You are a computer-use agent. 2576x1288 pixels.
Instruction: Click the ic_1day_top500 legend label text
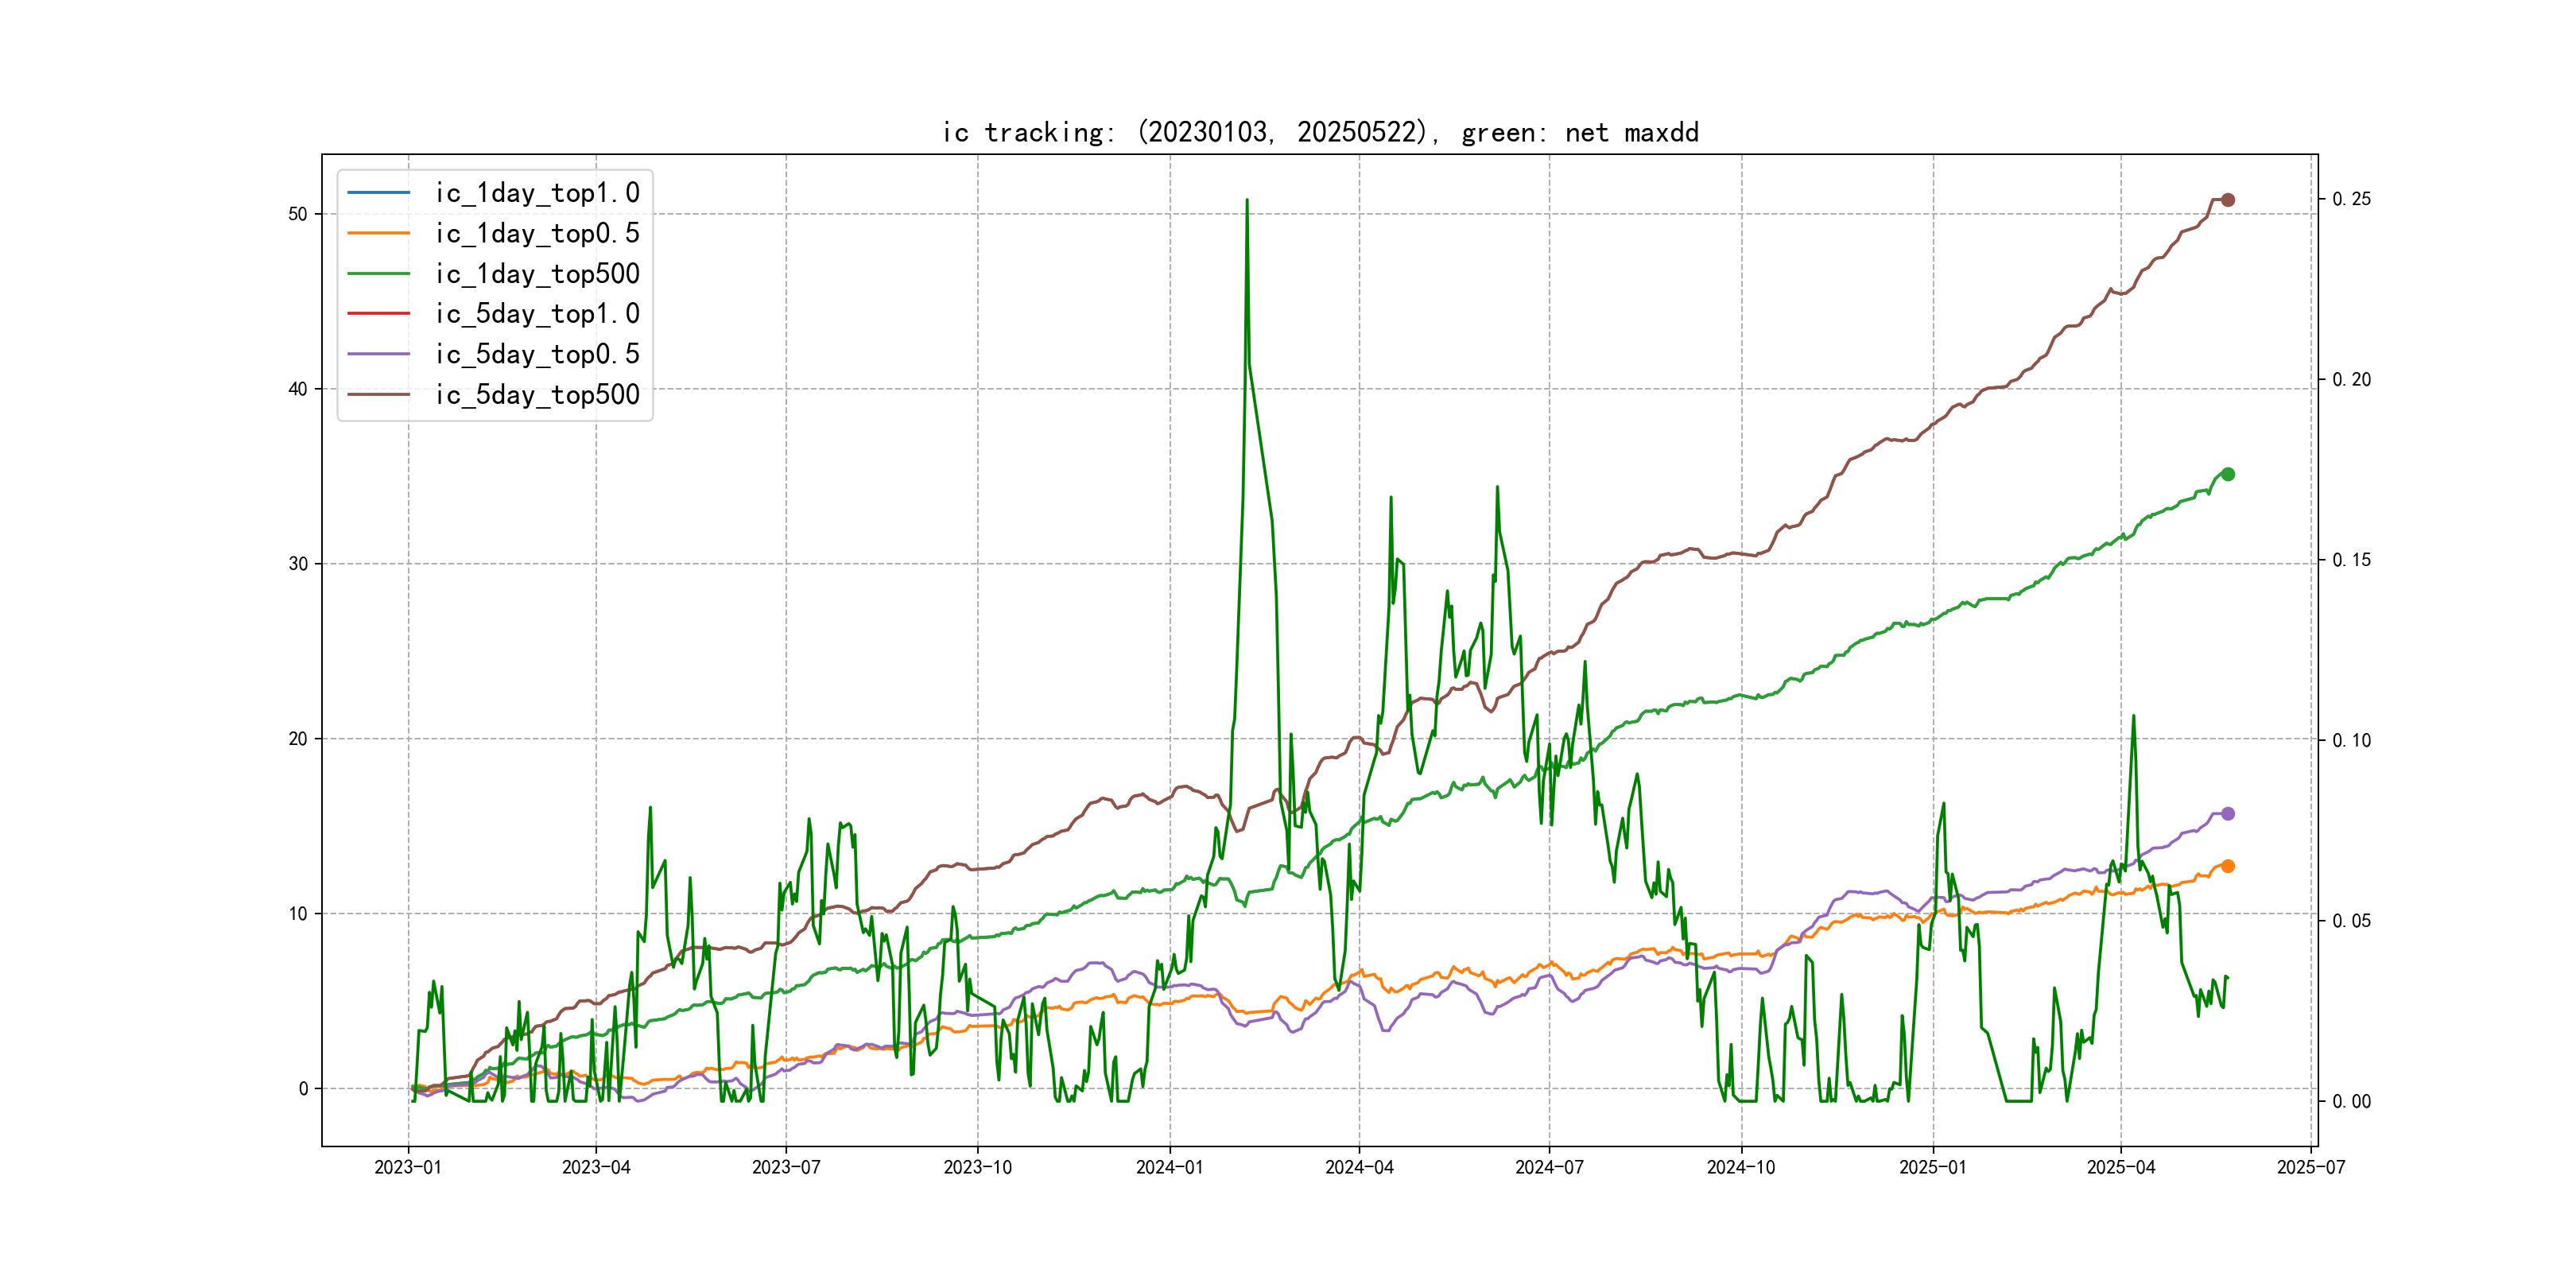pyautogui.click(x=537, y=273)
